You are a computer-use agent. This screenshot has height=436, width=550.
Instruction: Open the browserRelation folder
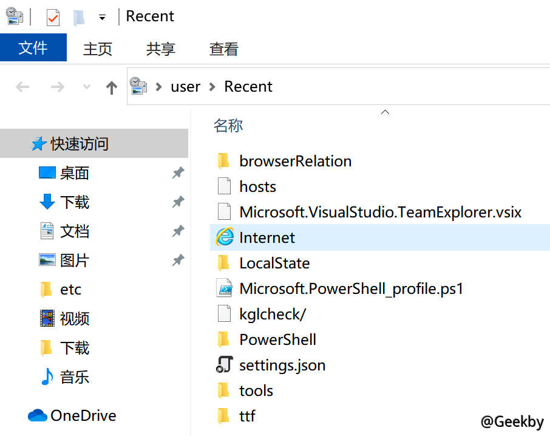coord(296,160)
